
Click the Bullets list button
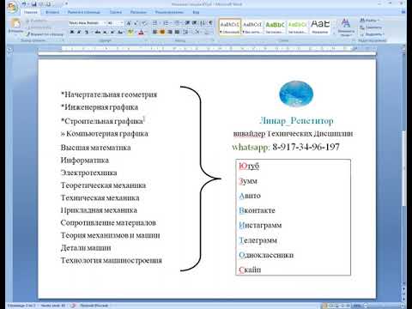[x=154, y=23]
